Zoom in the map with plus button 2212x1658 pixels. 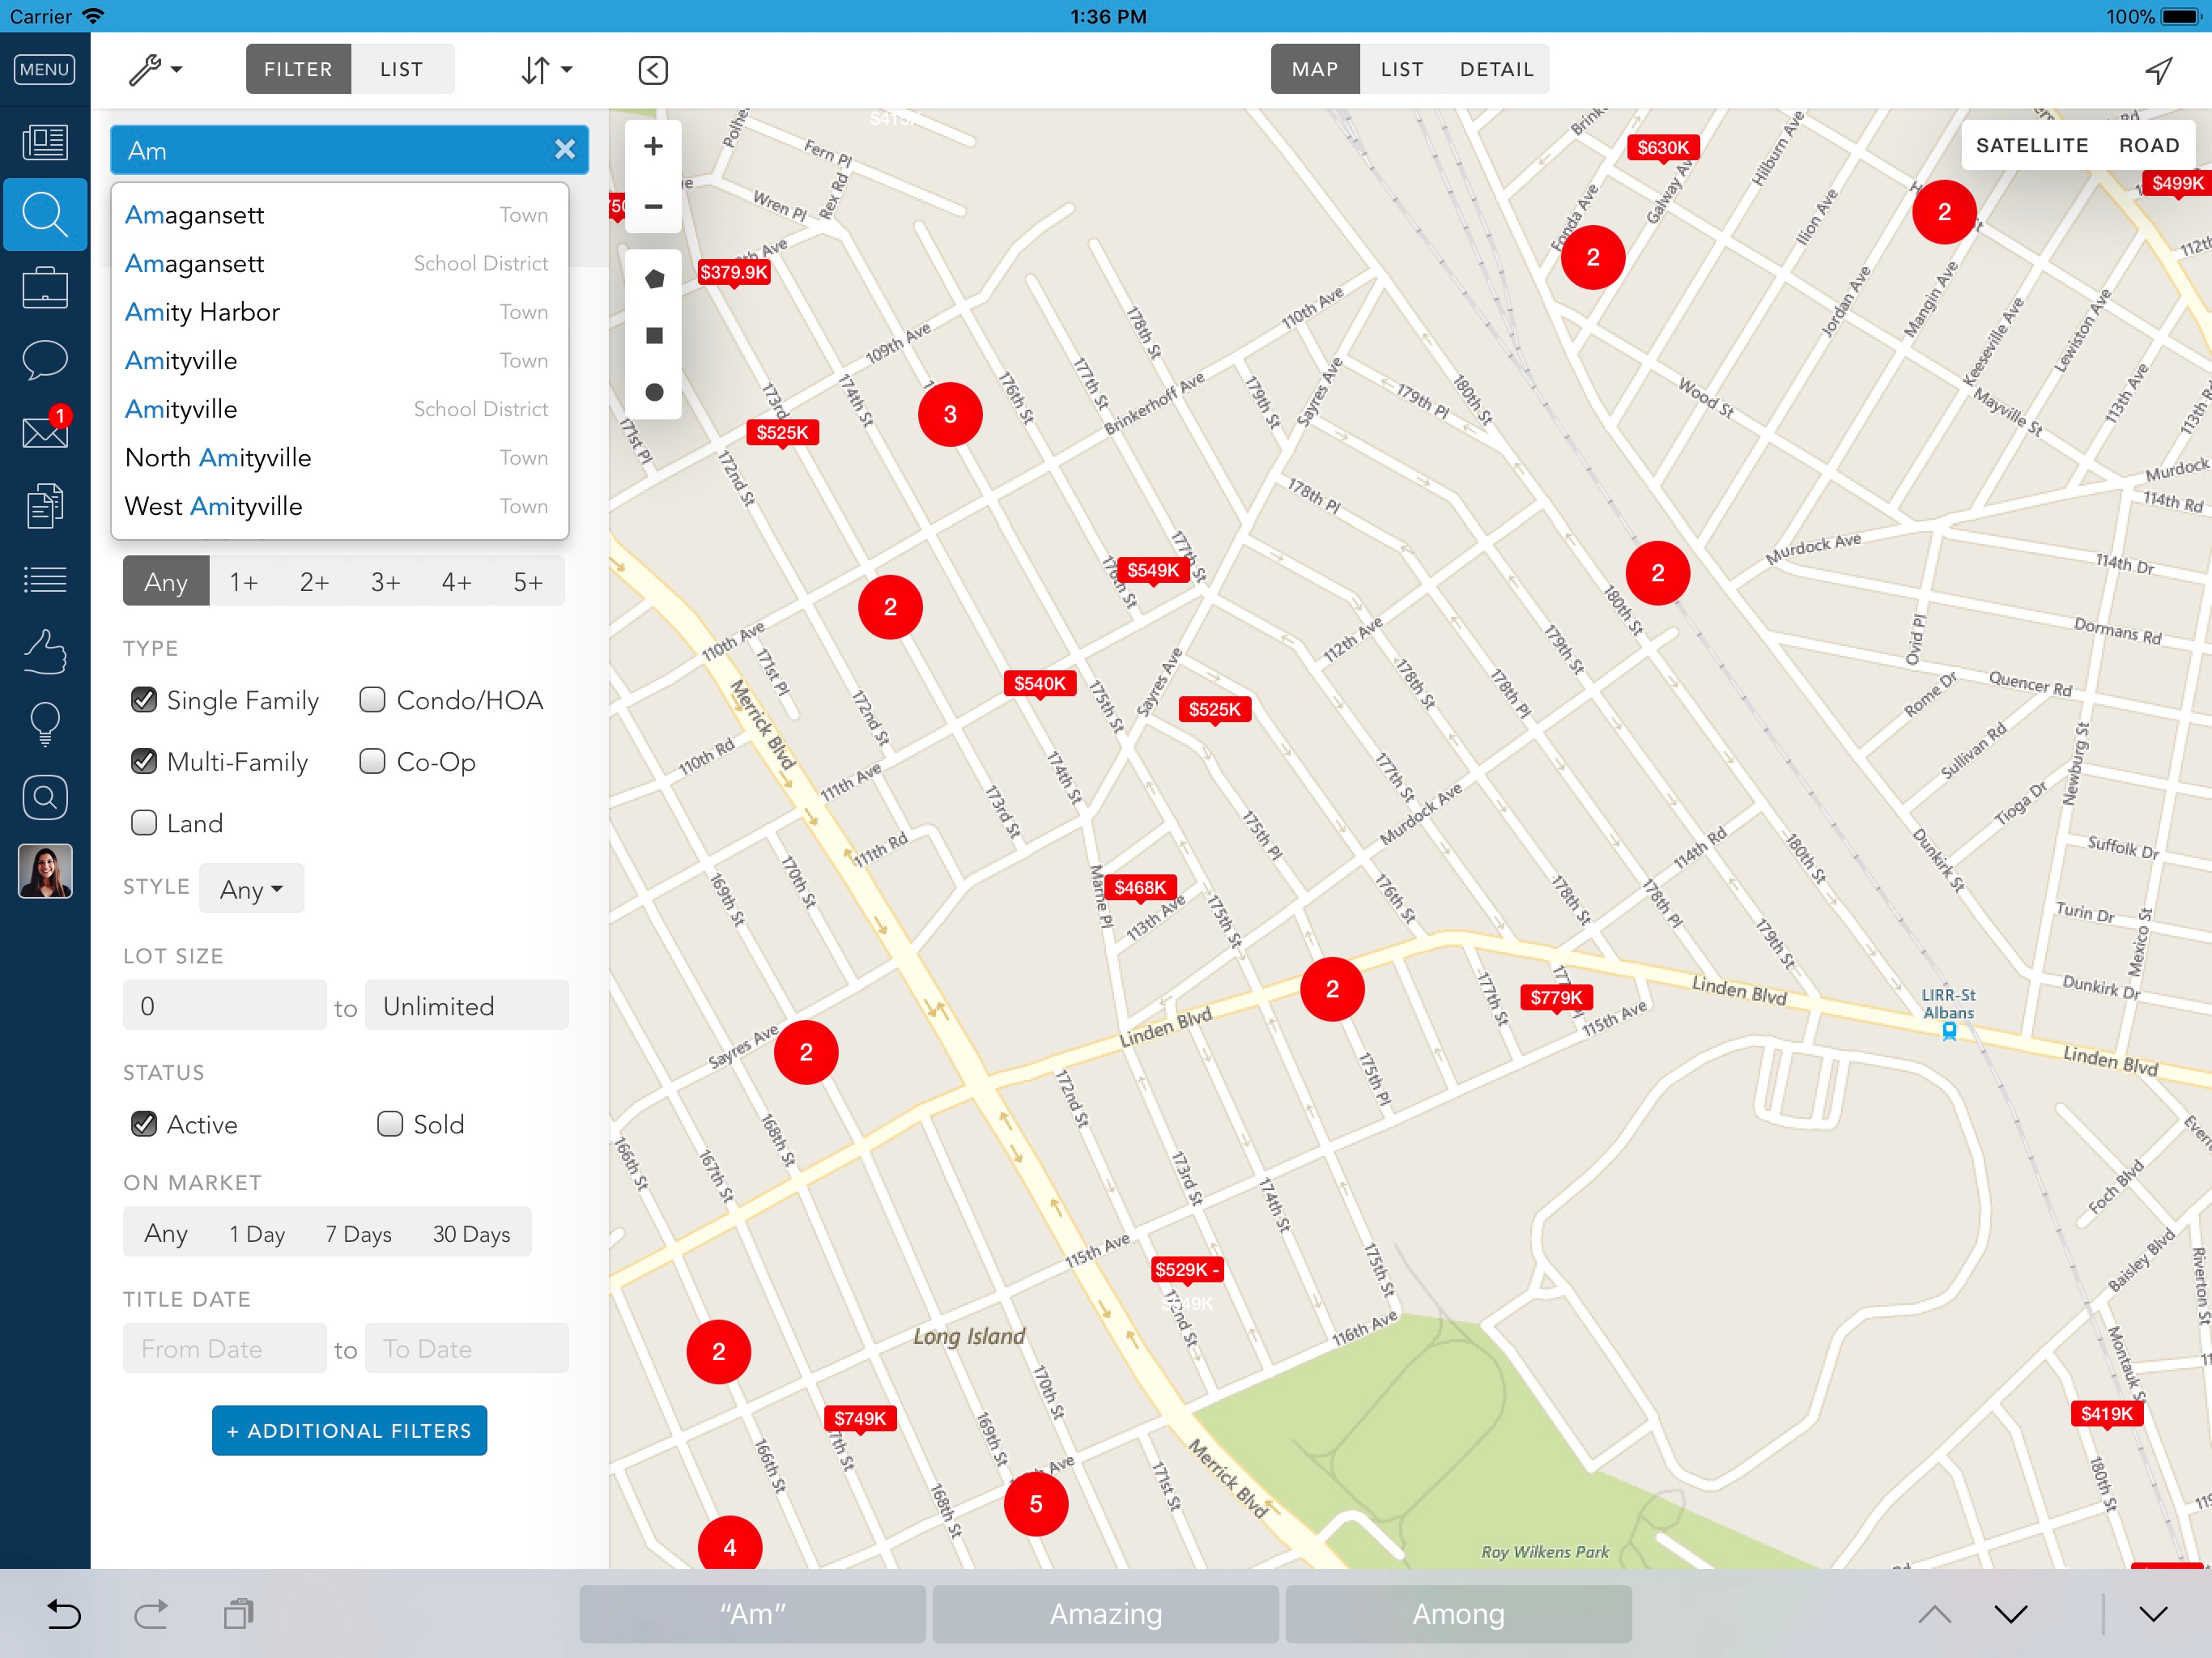coord(653,146)
